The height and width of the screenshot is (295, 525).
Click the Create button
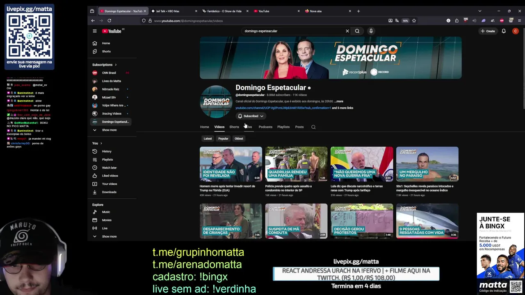click(x=488, y=31)
